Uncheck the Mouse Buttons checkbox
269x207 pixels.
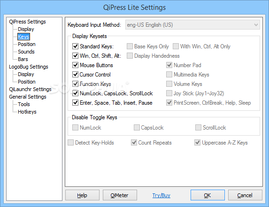click(x=75, y=65)
